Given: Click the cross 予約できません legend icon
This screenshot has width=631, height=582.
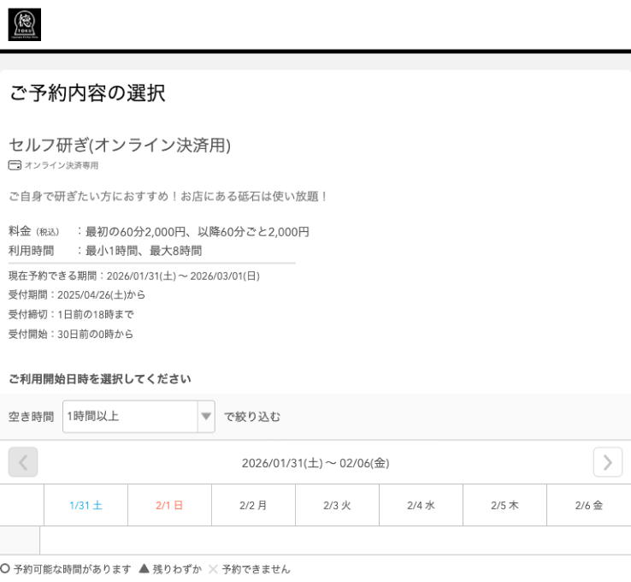Looking at the screenshot, I should tap(213, 569).
